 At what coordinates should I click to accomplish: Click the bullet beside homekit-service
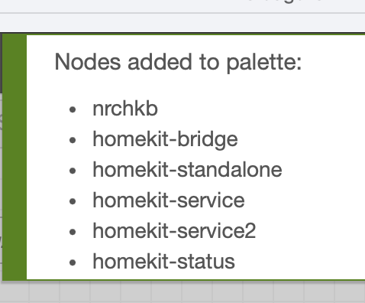click(73, 201)
